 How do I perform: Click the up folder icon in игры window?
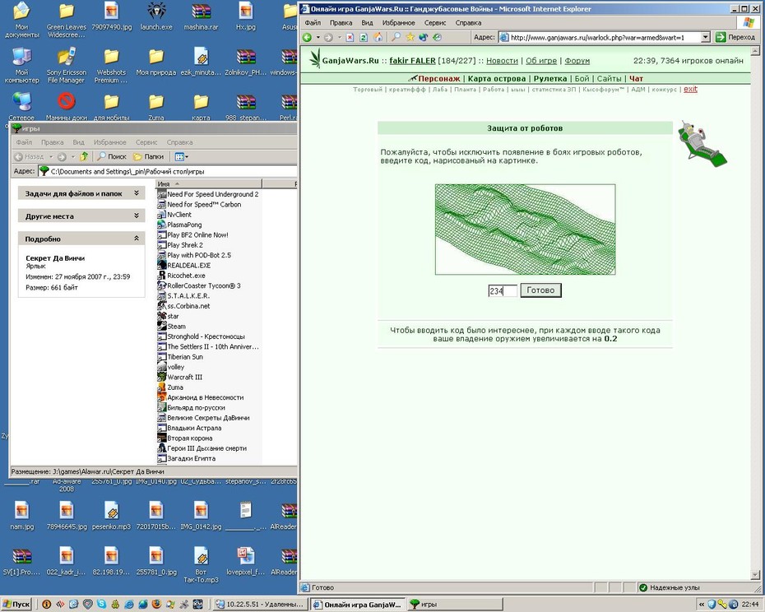pyautogui.click(x=84, y=156)
